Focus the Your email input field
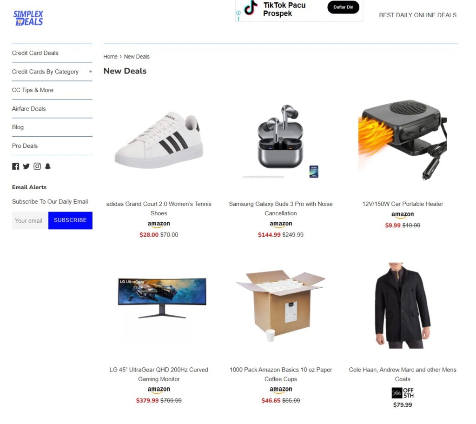This screenshot has width=476, height=424. (30, 220)
